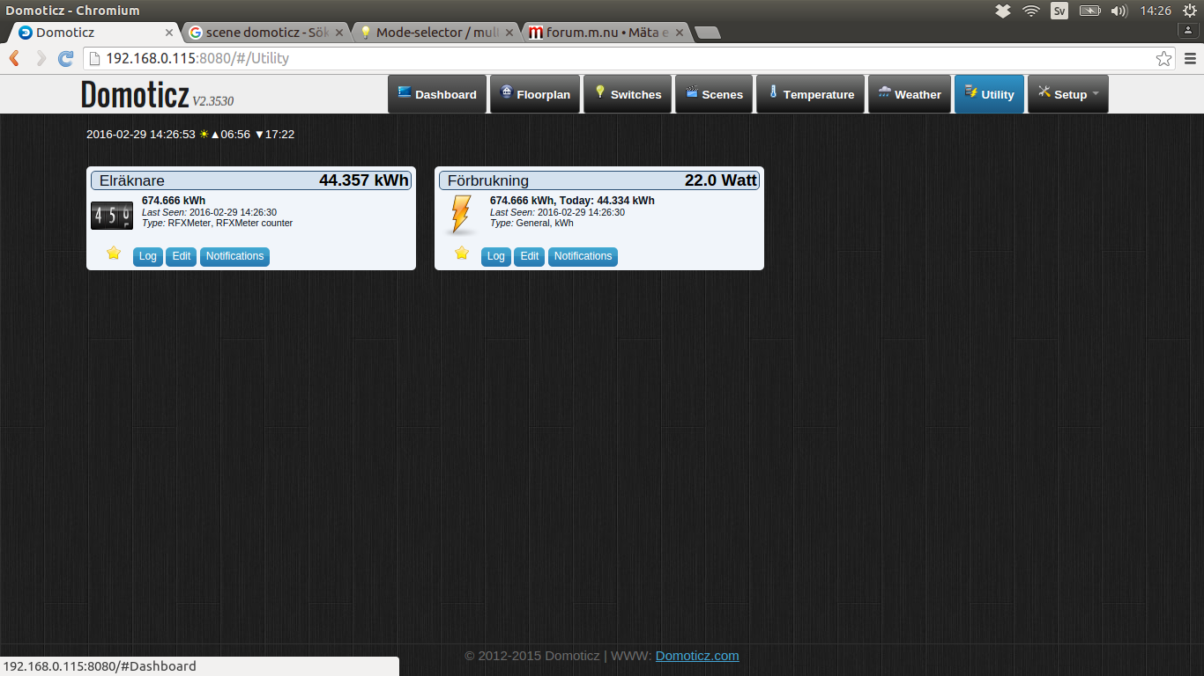
Task: Open the Dashboard page
Action: [x=437, y=94]
